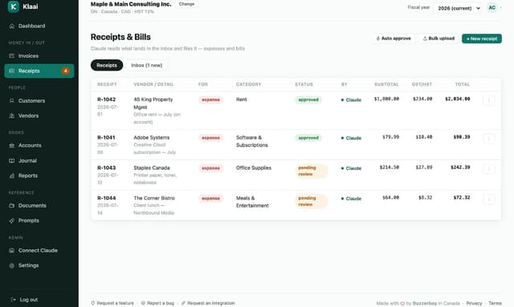Click the Settings gear icon
Screen dimensions: 514x307
pyautogui.click(x=12, y=265)
